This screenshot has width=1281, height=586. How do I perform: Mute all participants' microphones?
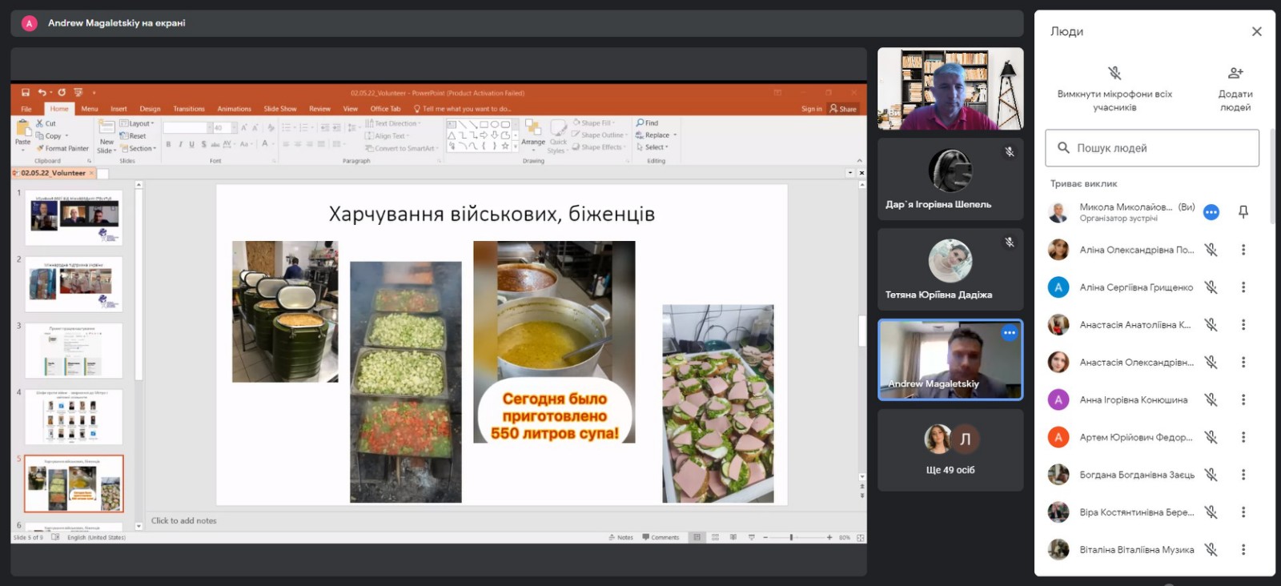1114,74
